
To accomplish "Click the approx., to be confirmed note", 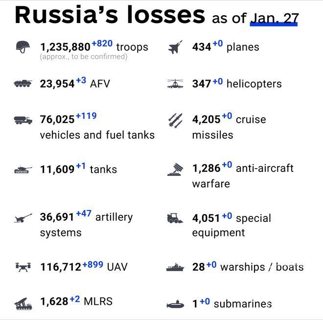I will (83, 57).
